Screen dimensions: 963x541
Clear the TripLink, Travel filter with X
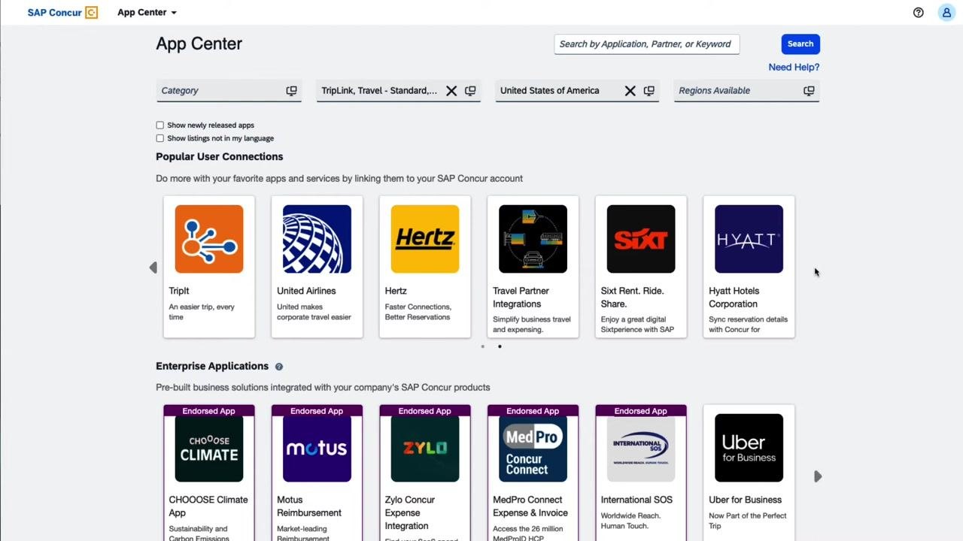coord(451,91)
